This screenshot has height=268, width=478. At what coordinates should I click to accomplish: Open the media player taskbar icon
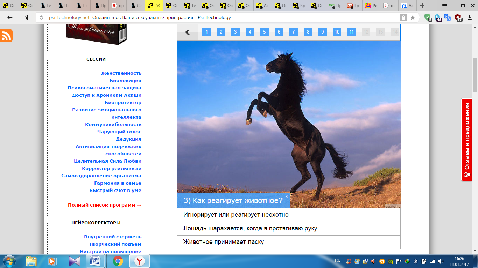pos(52,261)
